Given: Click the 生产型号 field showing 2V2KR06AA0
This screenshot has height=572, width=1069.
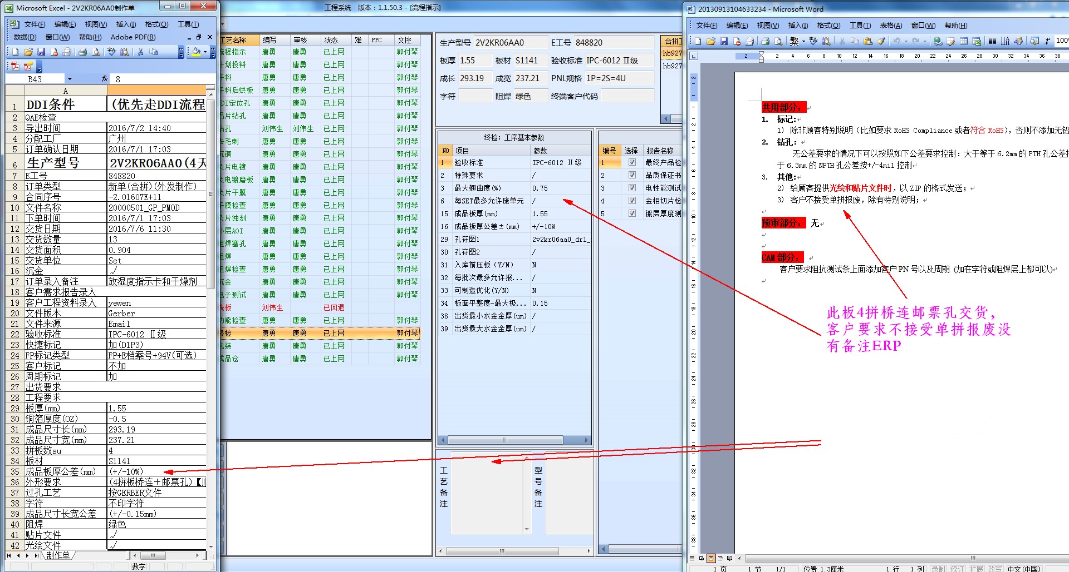Looking at the screenshot, I should click(511, 42).
